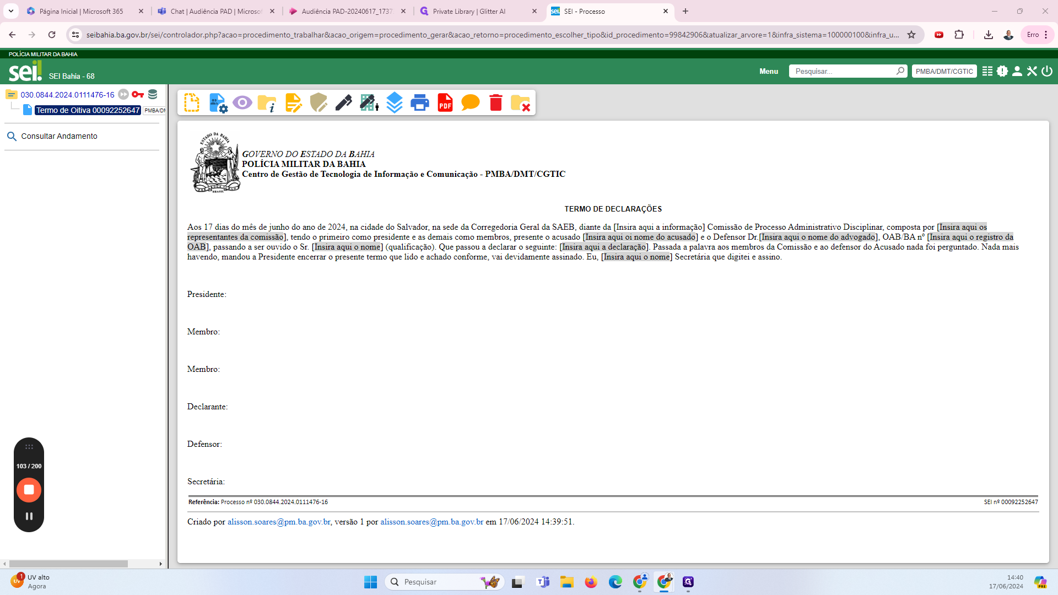Click Consultar Andamento link
This screenshot has height=595, width=1058.
[x=59, y=136]
